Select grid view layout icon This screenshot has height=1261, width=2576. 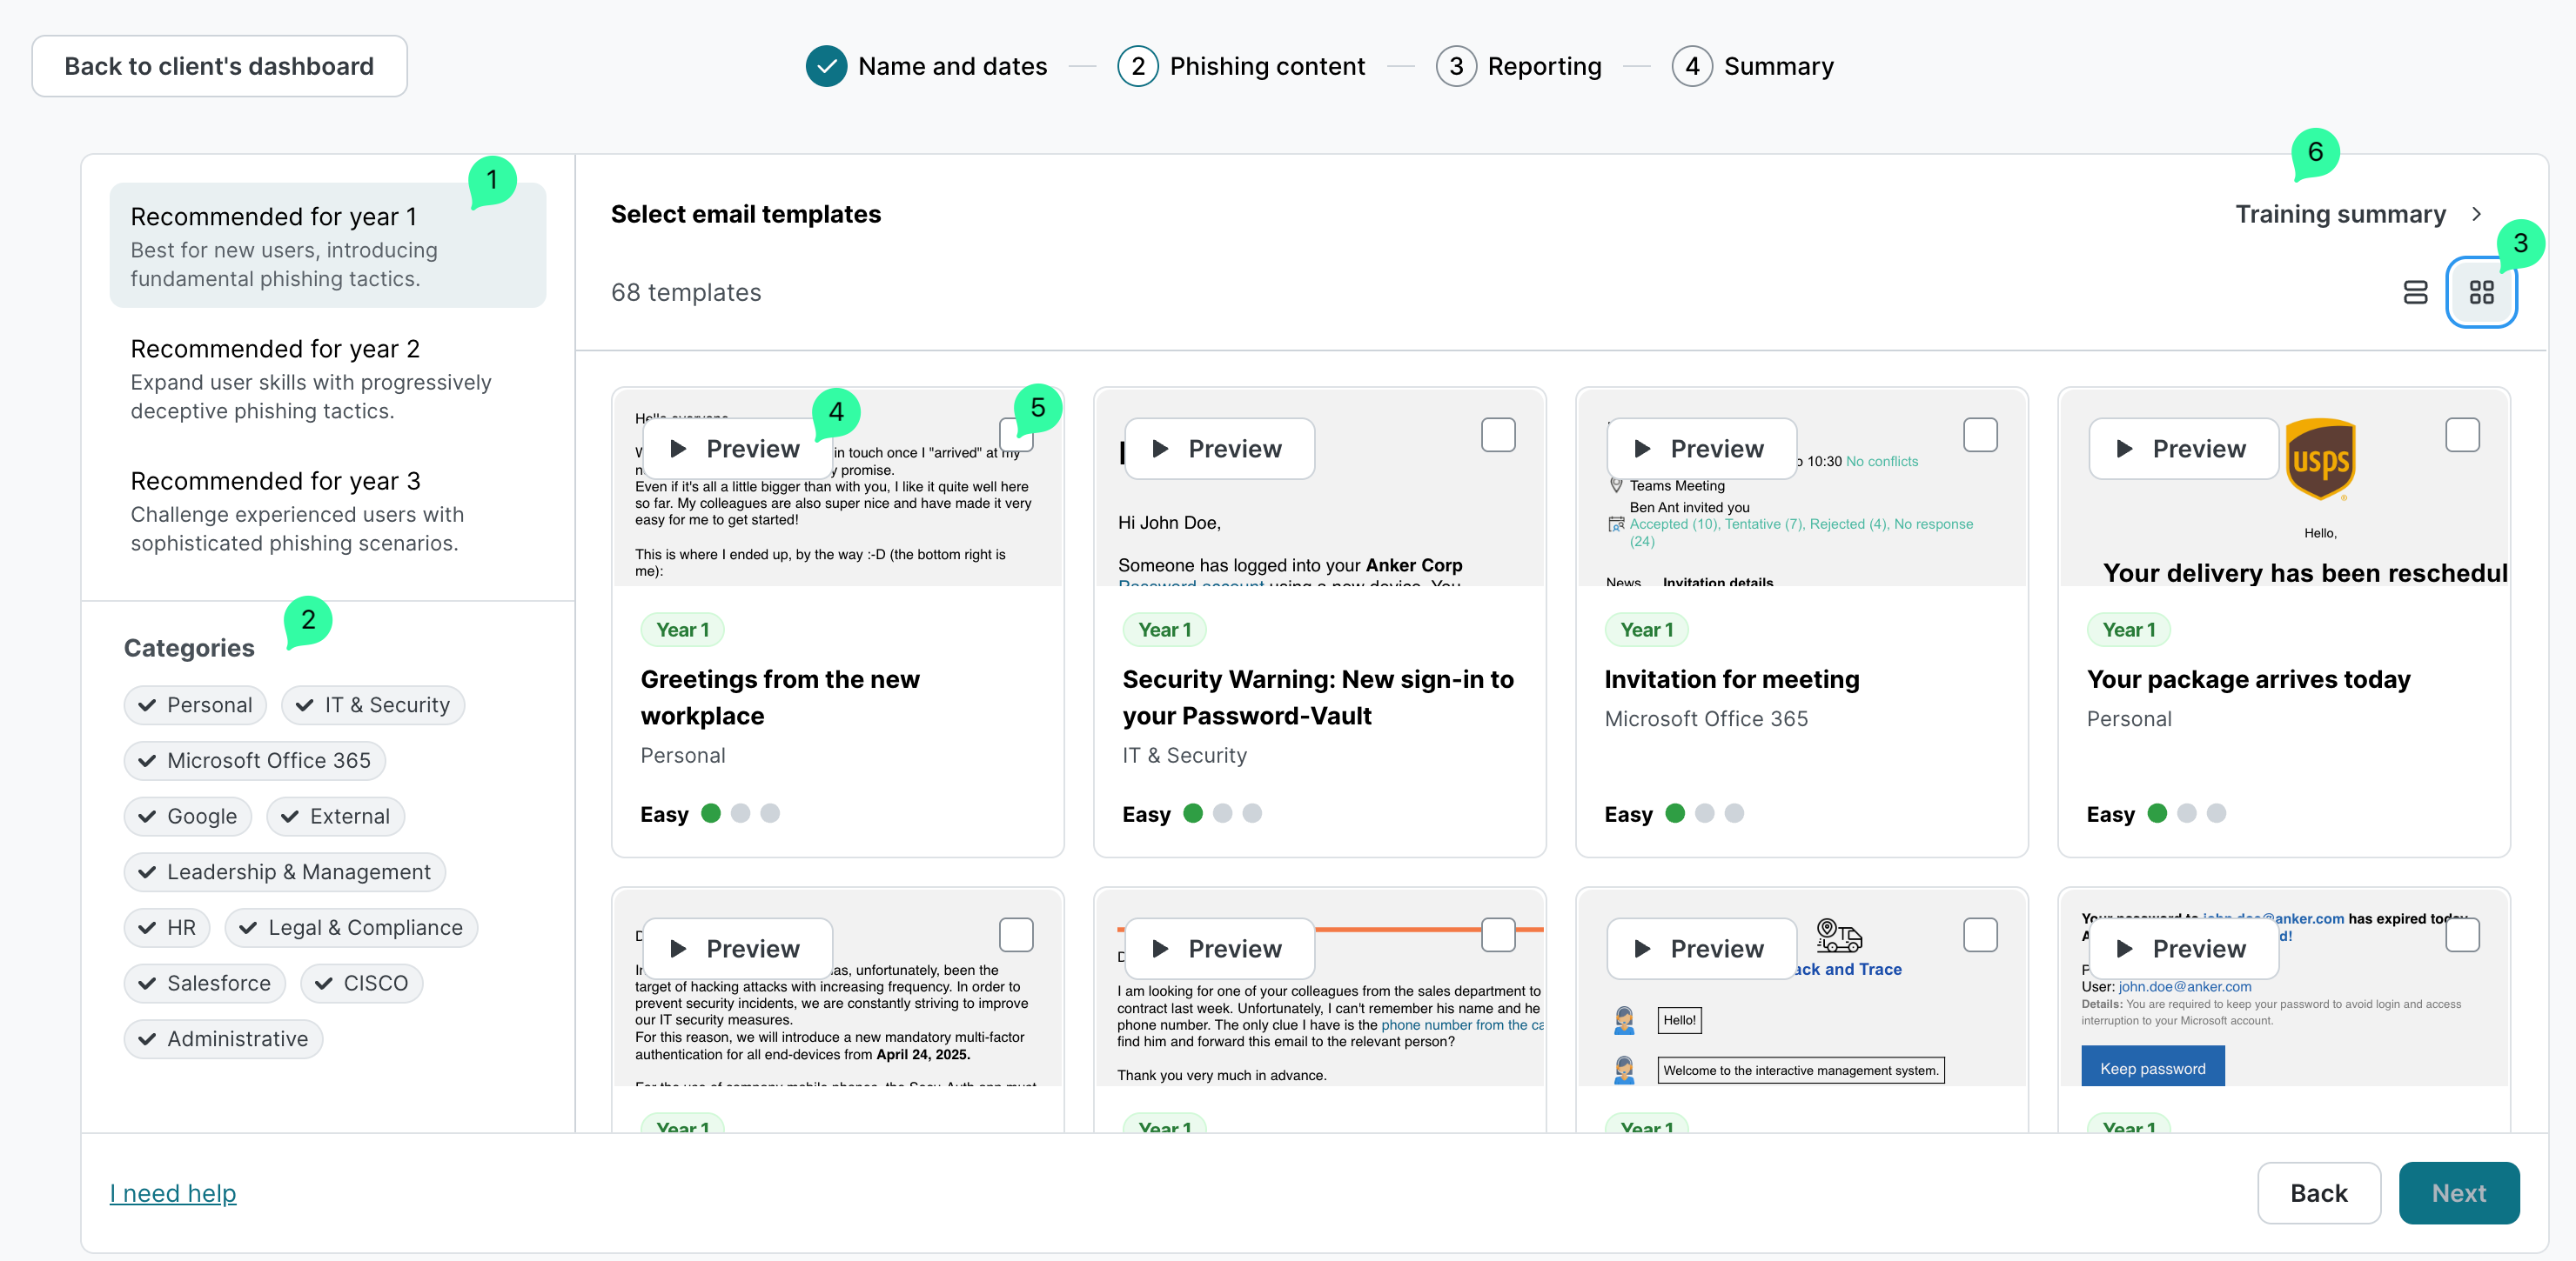pos(2481,291)
